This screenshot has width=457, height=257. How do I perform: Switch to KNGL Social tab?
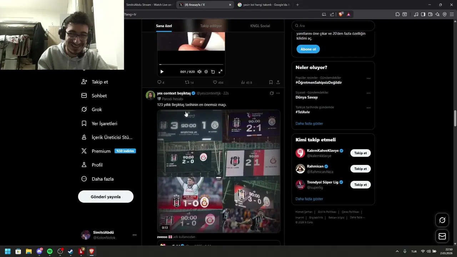coord(260,26)
